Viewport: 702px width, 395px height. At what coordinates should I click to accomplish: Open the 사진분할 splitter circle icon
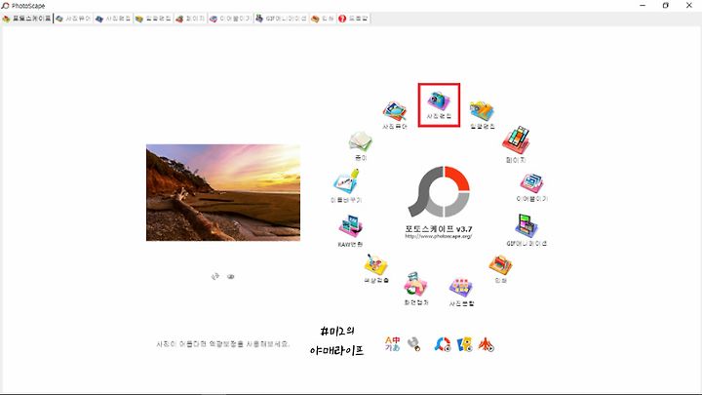(461, 293)
